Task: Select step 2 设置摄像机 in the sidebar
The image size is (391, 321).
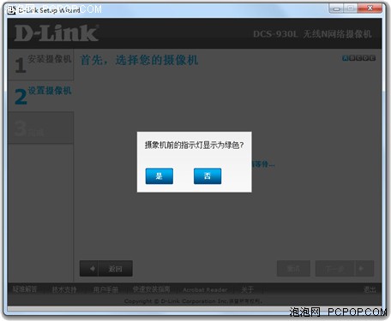Action: point(40,96)
